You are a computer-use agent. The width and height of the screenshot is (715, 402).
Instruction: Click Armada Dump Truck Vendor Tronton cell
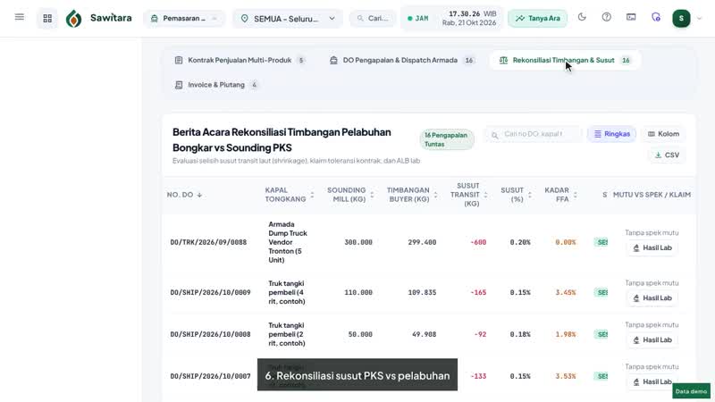(288, 242)
